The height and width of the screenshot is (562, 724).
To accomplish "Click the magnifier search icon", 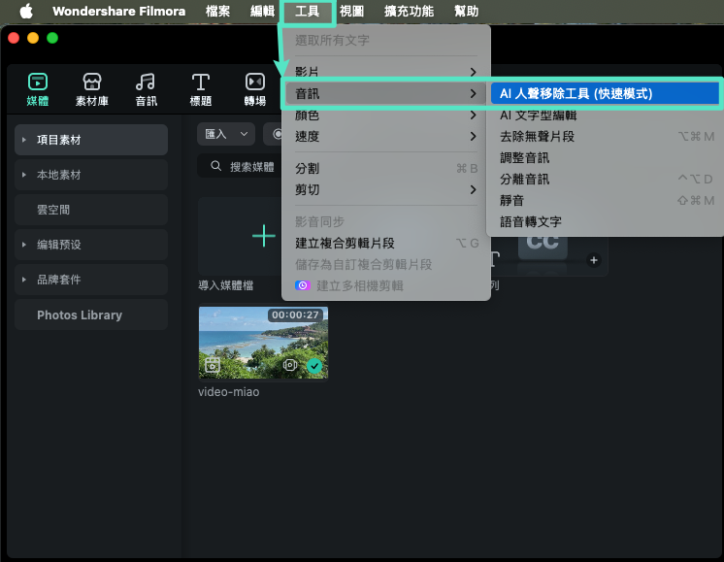I will click(215, 166).
